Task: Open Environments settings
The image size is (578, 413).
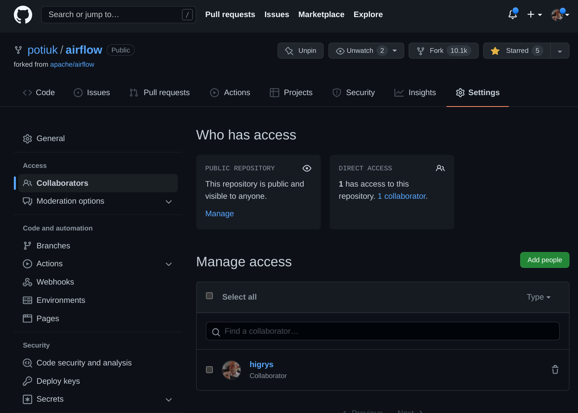Action: 98,300
